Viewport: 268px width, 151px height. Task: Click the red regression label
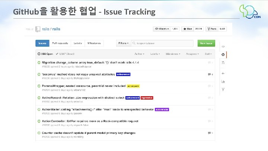point(147,98)
